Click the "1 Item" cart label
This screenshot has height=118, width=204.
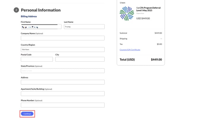tap(122, 3)
